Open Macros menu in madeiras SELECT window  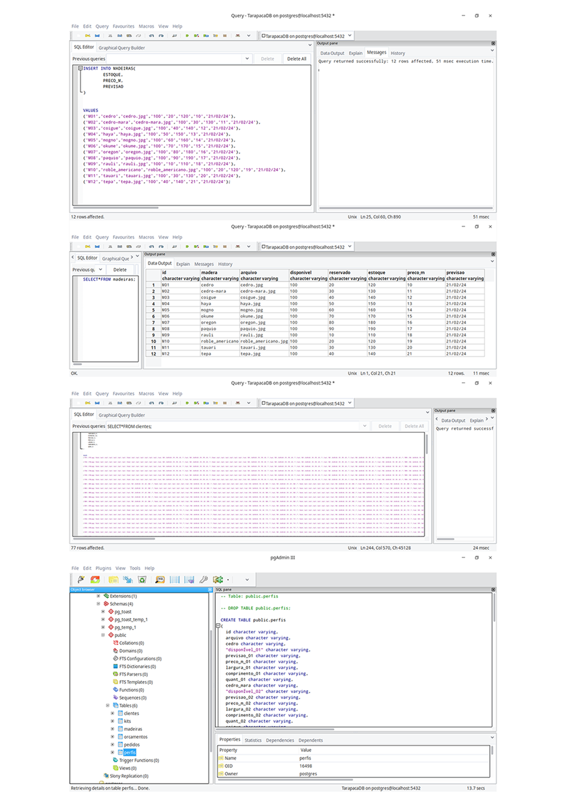(x=146, y=237)
